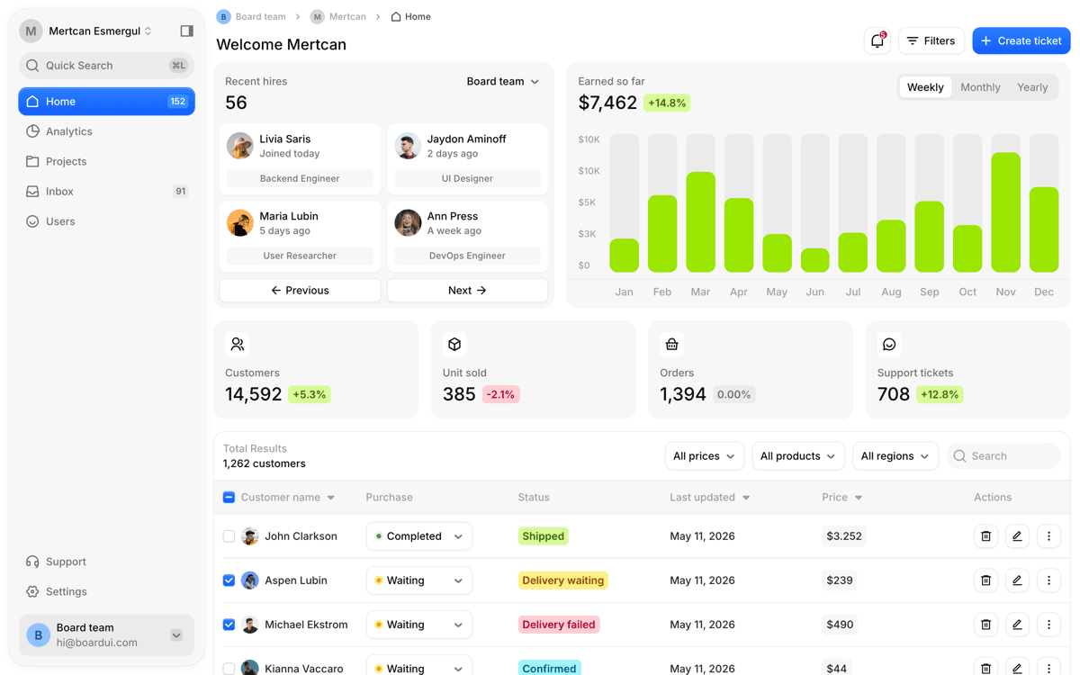The width and height of the screenshot is (1080, 675).
Task: Open the Board team dropdown in Recent hires
Action: 502,81
